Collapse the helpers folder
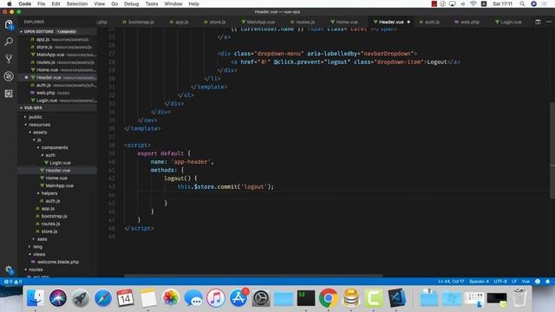The height and width of the screenshot is (312, 555). (49, 193)
